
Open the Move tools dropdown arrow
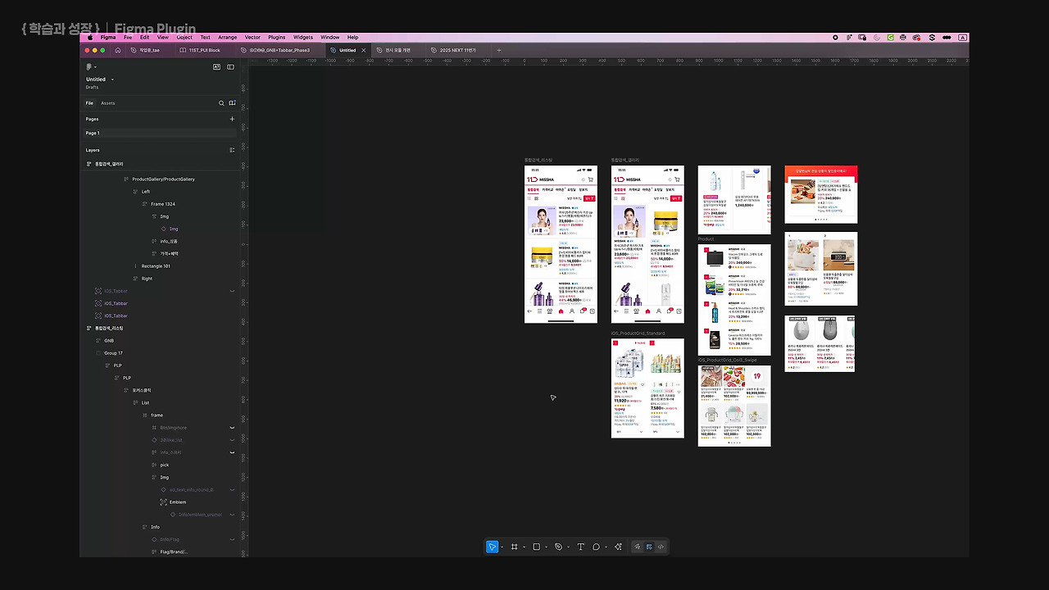pos(502,547)
